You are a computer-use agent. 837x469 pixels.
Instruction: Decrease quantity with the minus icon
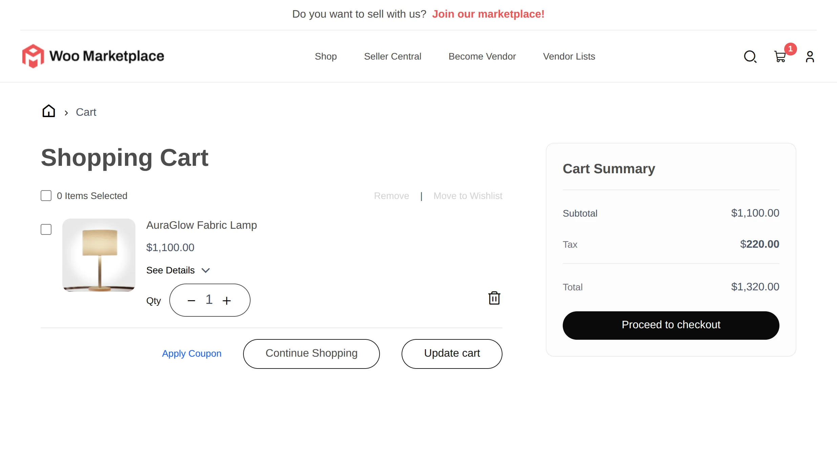(x=191, y=300)
